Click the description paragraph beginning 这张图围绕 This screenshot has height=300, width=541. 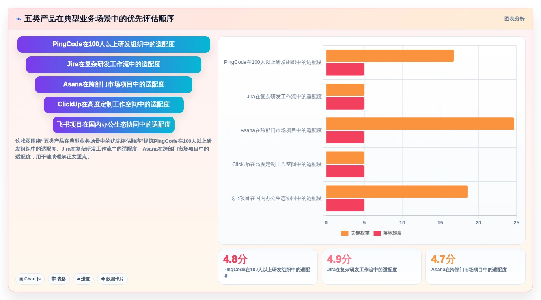[114, 149]
